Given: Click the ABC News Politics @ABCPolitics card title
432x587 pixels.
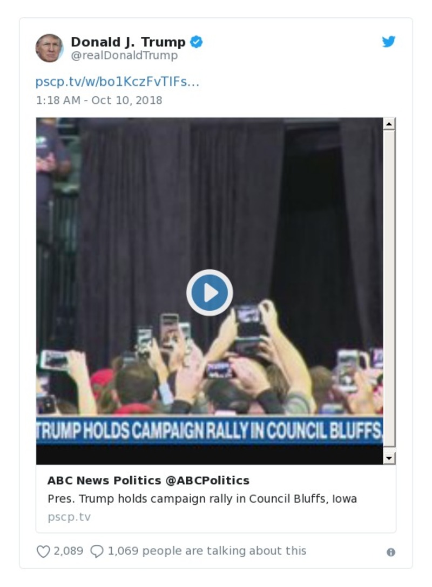Looking at the screenshot, I should 148,480.
